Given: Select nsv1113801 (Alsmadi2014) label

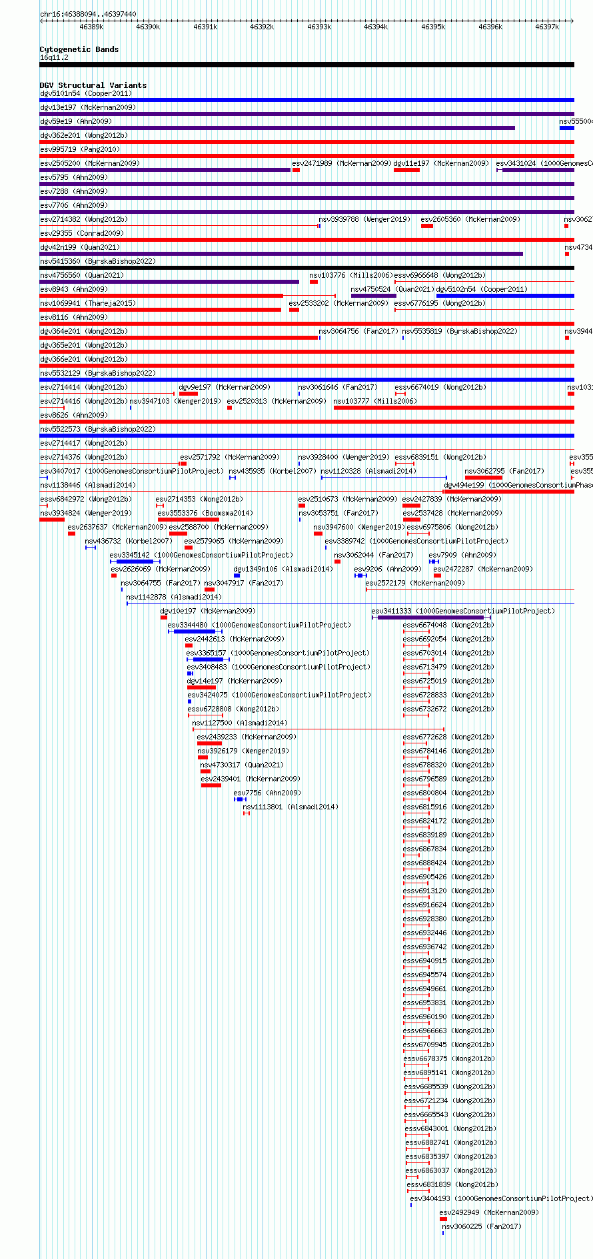Looking at the screenshot, I should 291,807.
